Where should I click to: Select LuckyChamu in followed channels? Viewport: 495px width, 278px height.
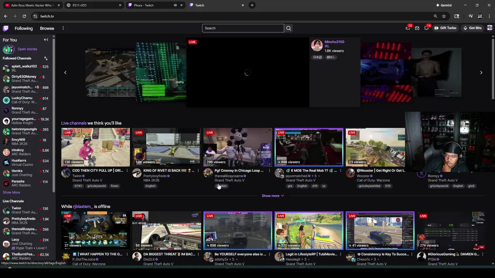26,100
